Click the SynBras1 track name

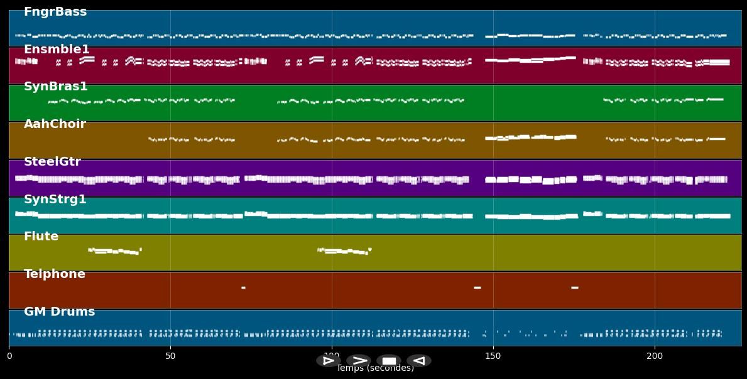(x=56, y=87)
